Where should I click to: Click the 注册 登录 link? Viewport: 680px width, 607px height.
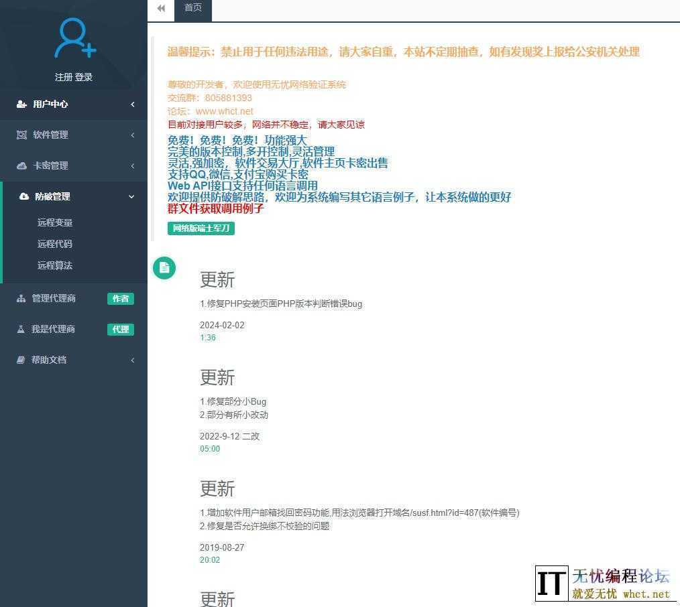coord(74,78)
